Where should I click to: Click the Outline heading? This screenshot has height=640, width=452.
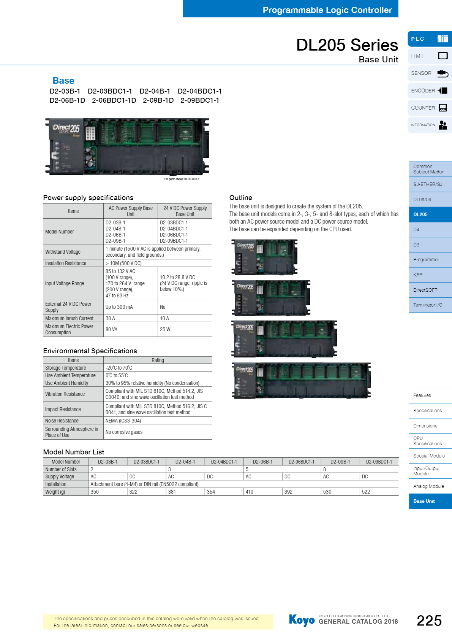click(x=241, y=198)
